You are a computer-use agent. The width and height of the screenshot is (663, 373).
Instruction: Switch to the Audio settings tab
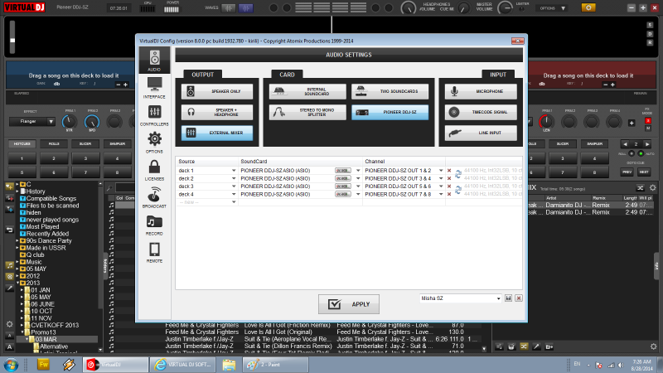tap(154, 60)
